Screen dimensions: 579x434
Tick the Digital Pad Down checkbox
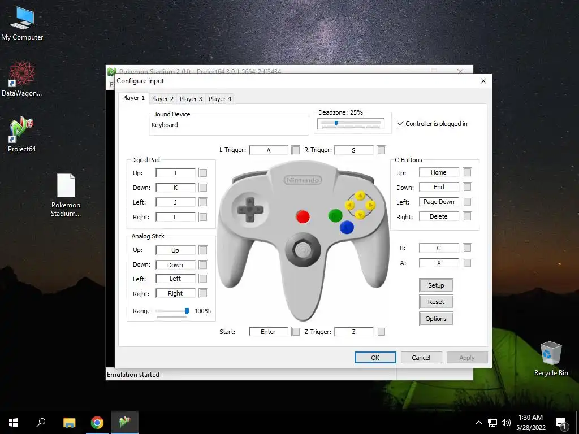203,188
